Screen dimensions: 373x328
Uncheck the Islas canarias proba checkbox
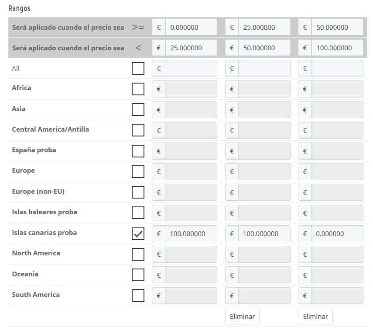click(x=138, y=234)
